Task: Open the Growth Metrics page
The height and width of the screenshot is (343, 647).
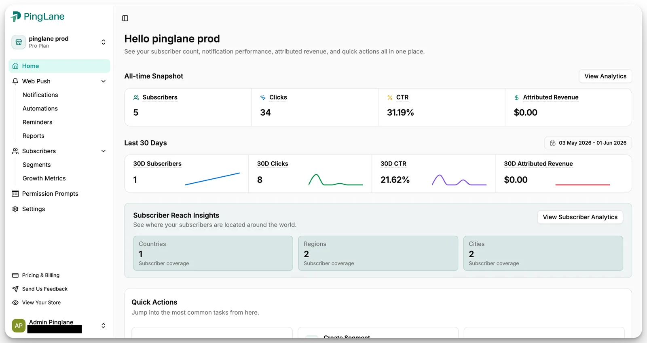Action: [x=44, y=178]
